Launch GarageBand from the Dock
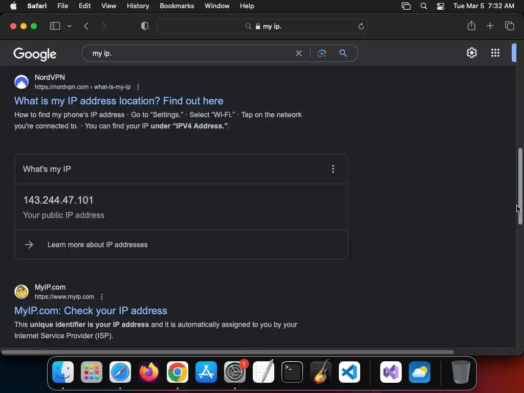This screenshot has height=393, width=524. coord(321,372)
